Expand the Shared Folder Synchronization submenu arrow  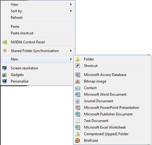tap(71, 51)
